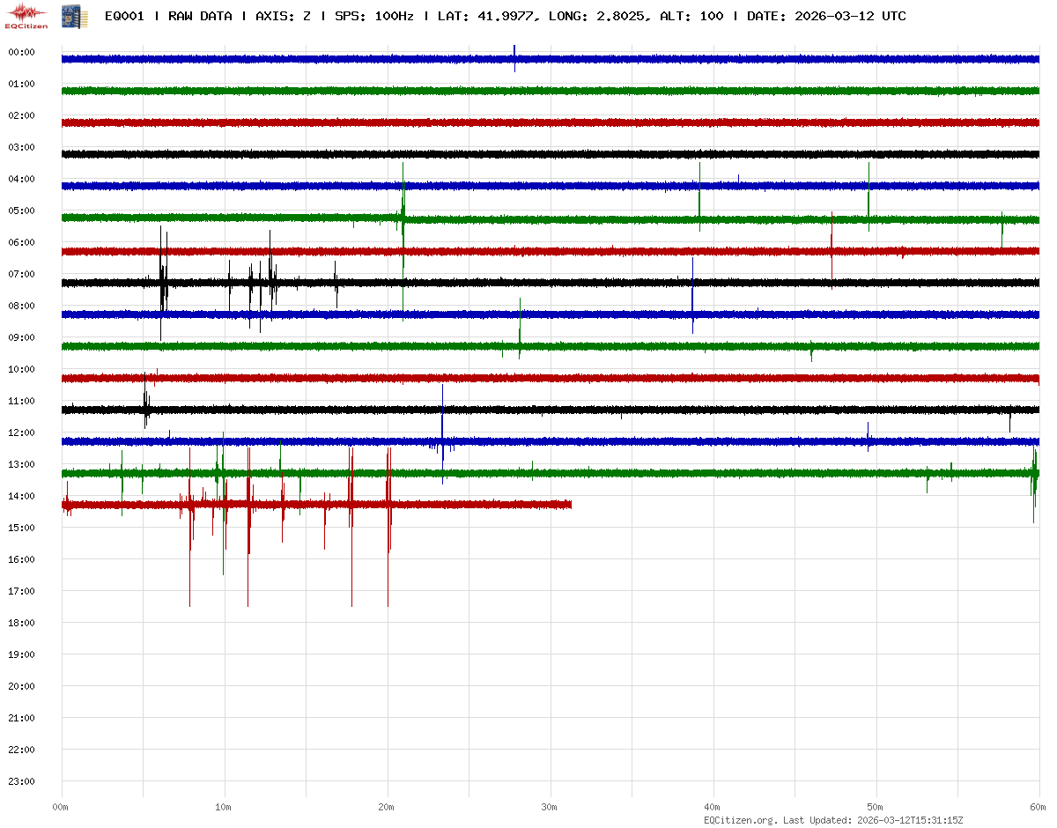Screen dimensions: 1057x828
Task: Click the RAW DATA header label
Action: [200, 16]
